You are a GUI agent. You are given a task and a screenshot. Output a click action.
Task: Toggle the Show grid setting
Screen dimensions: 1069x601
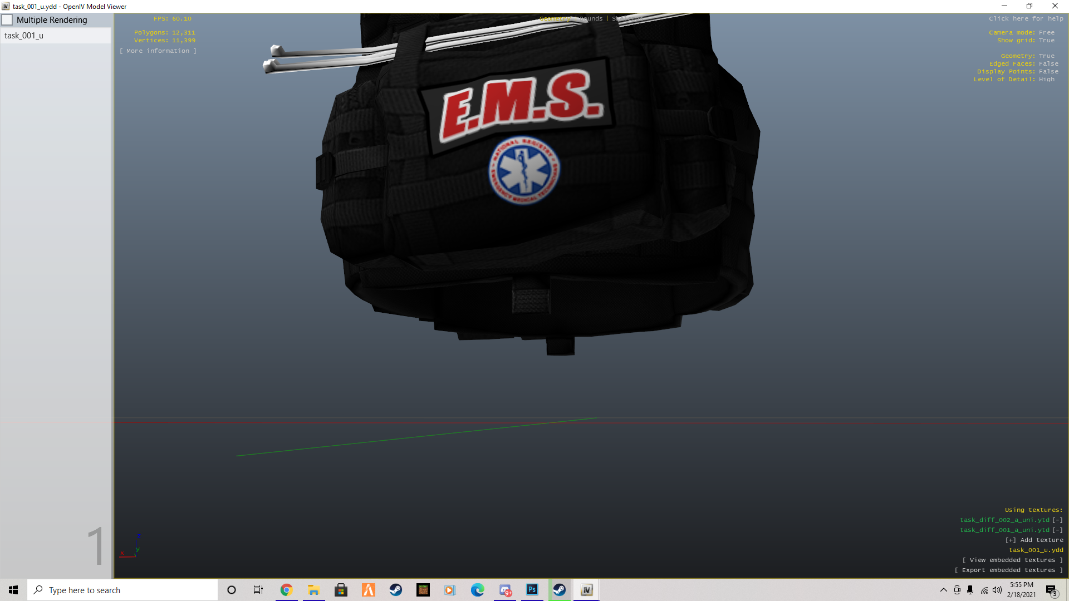click(x=1046, y=40)
